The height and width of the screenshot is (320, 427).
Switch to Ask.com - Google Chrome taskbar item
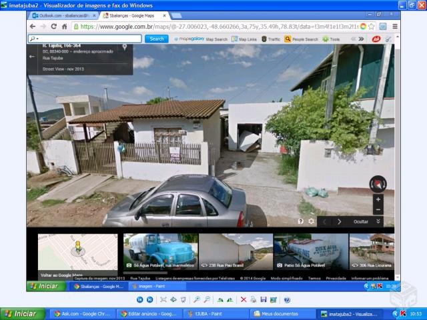point(81,314)
